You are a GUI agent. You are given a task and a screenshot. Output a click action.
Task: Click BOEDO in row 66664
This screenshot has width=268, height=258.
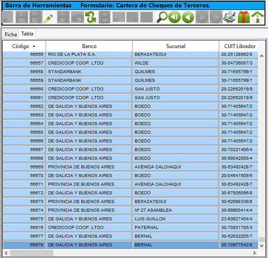point(175,124)
